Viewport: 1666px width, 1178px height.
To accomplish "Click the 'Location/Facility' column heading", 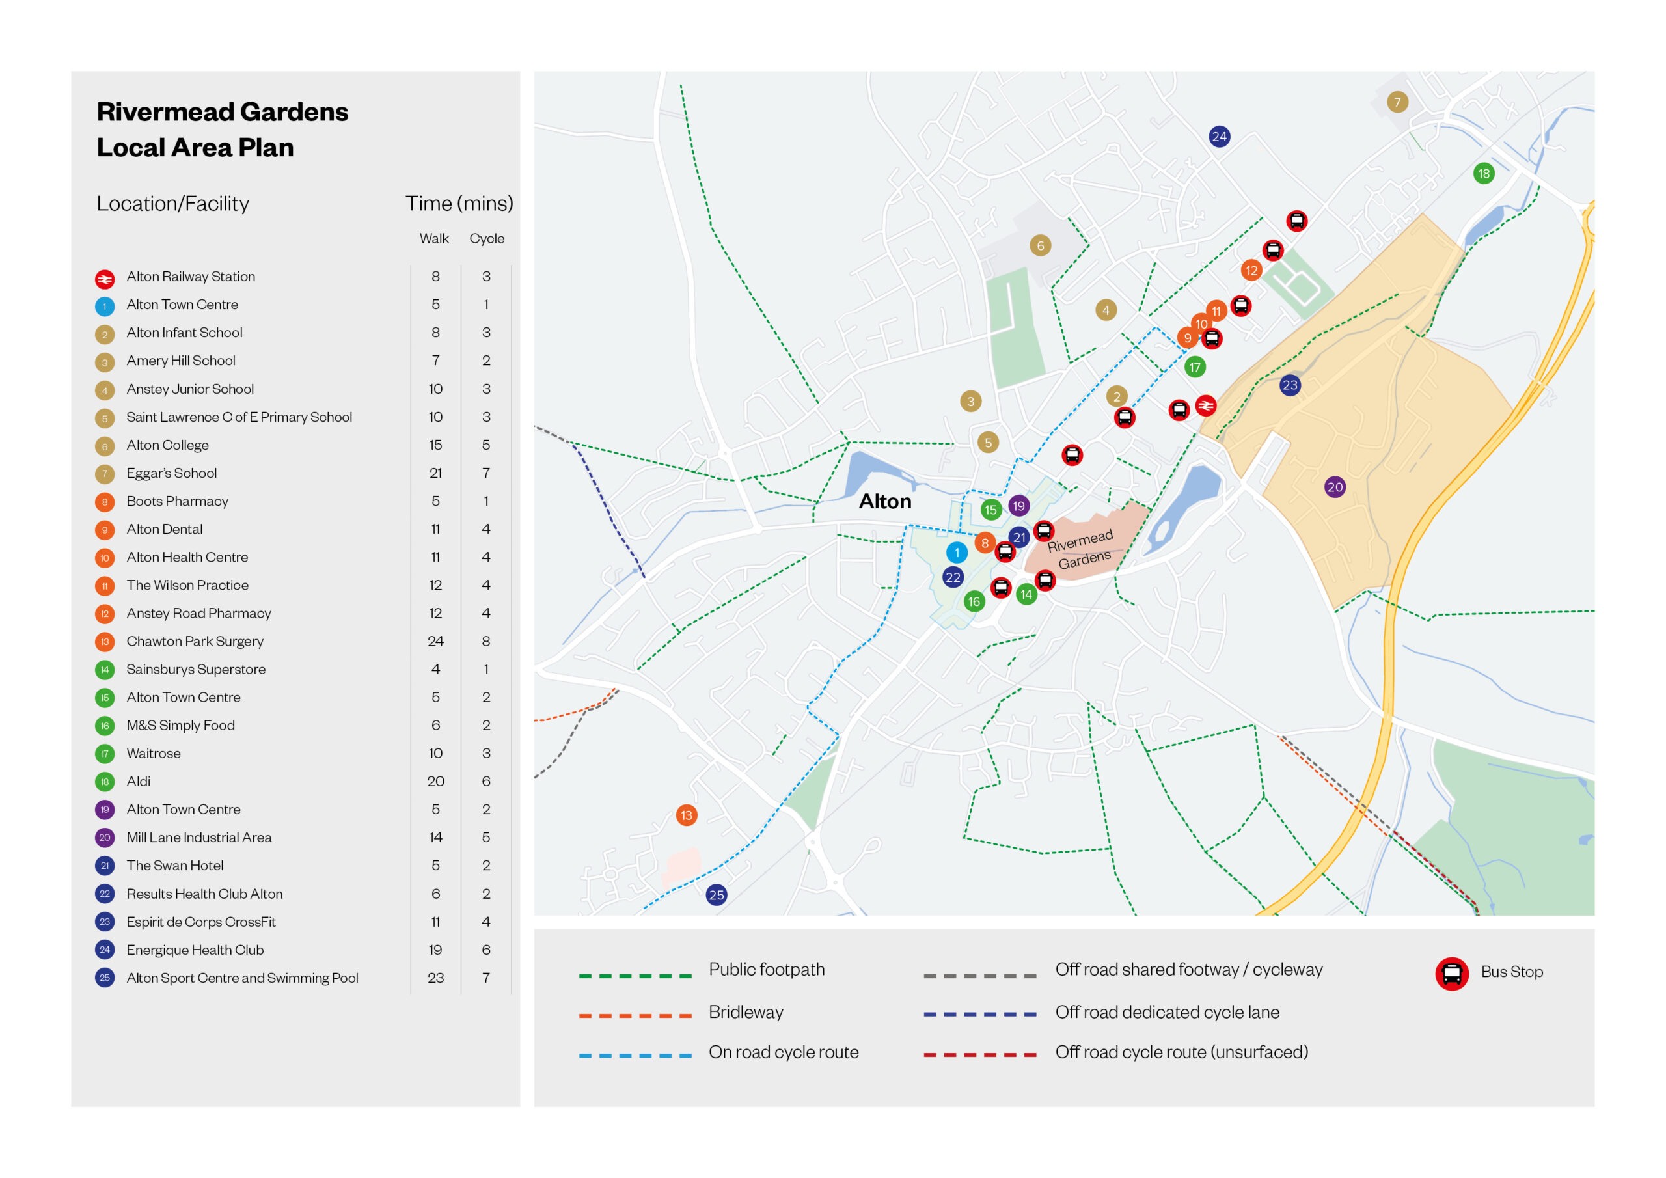I will tap(172, 203).
